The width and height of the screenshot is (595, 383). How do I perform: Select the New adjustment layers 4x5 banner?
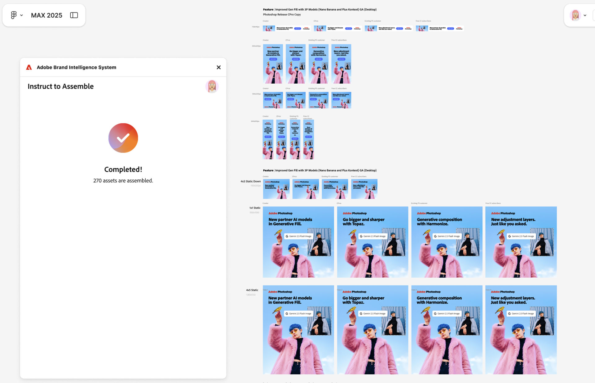pos(521,329)
